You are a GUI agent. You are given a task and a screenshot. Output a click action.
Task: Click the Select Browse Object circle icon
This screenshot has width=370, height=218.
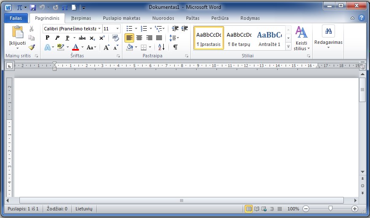tap(362, 186)
